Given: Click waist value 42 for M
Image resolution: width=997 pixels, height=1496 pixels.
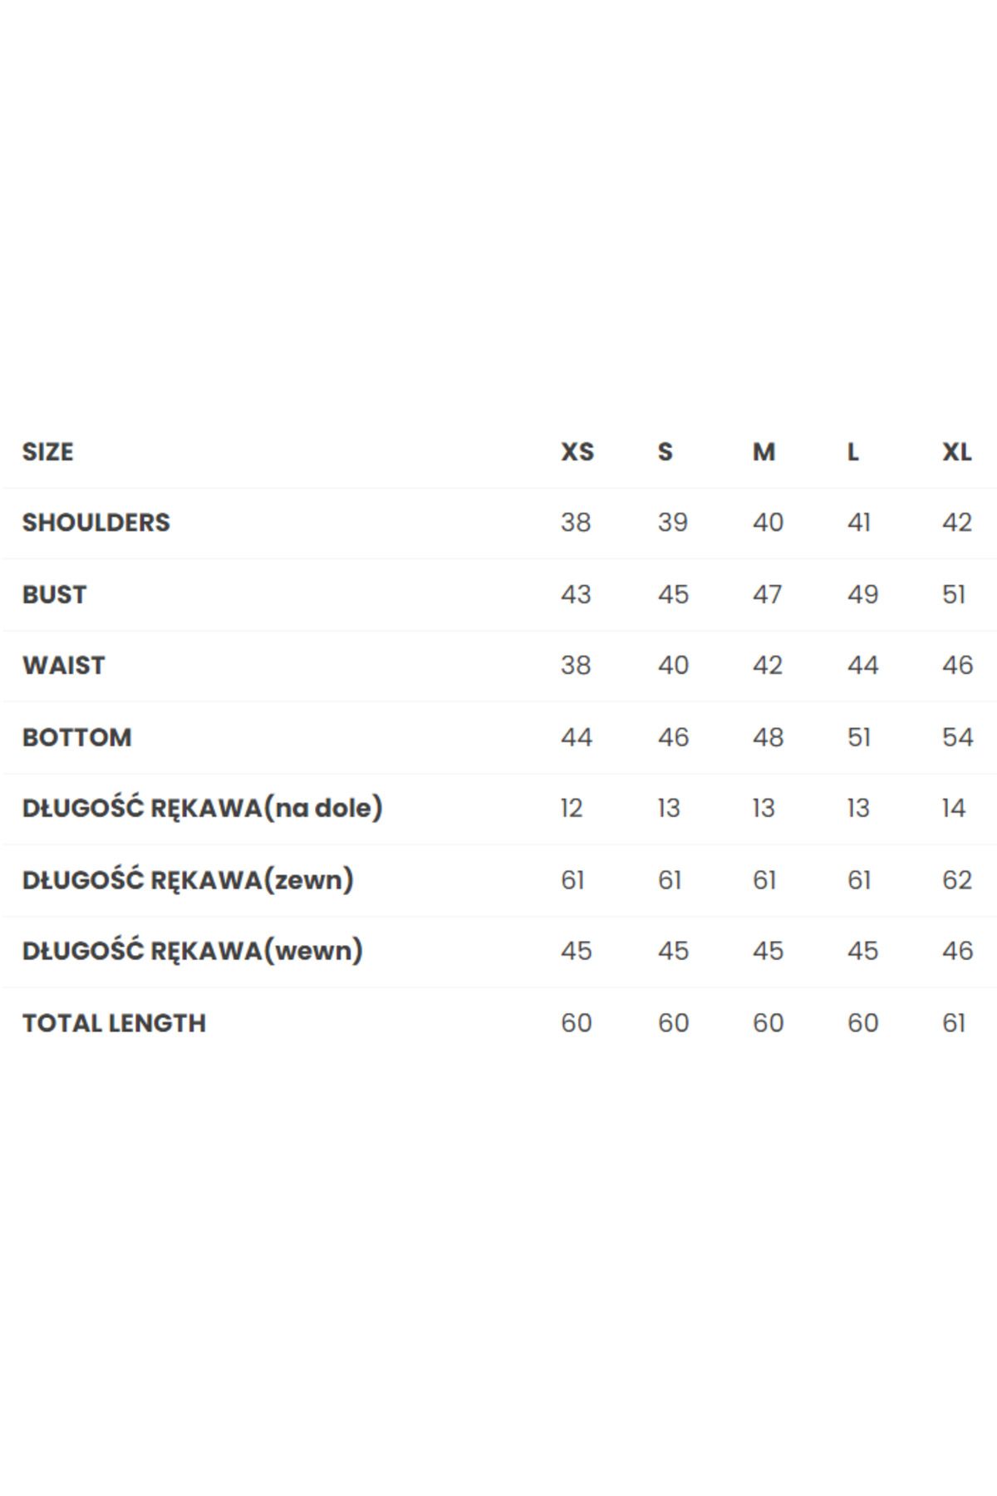Looking at the screenshot, I should [x=768, y=666].
